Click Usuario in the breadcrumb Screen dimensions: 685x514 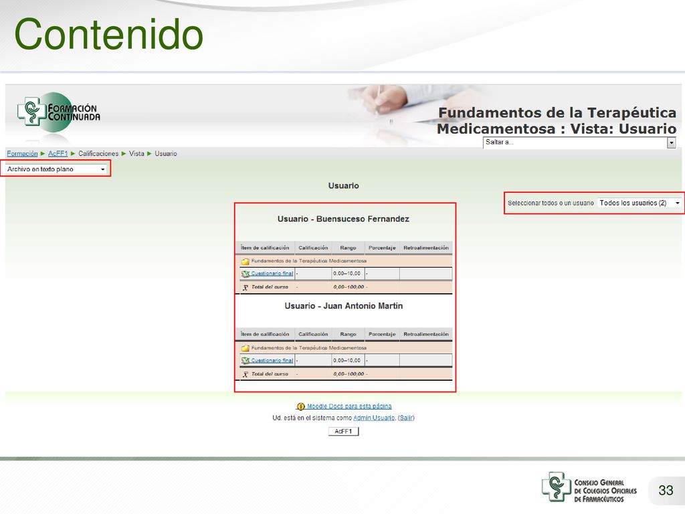click(x=166, y=154)
